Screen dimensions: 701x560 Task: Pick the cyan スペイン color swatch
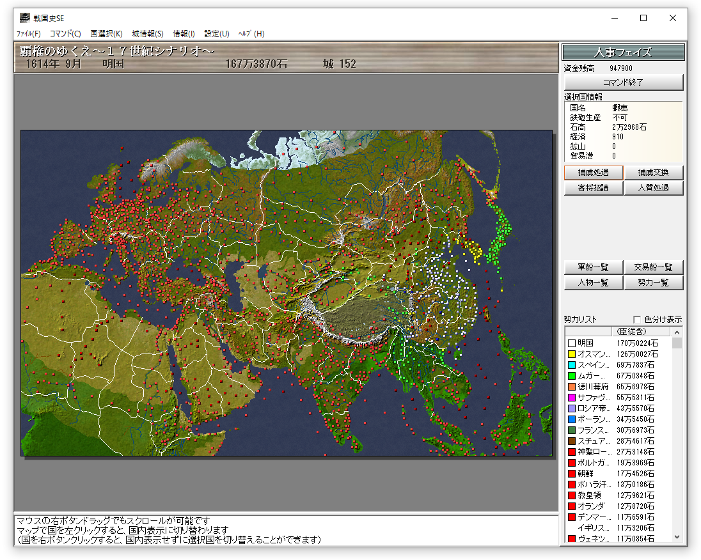(x=572, y=365)
